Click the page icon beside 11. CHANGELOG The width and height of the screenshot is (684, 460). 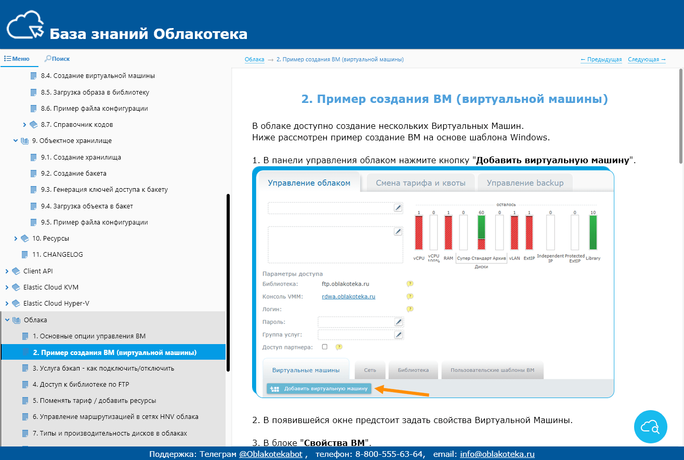click(x=24, y=255)
